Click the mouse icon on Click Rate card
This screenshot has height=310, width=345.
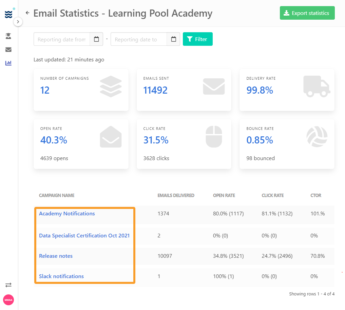click(x=214, y=137)
